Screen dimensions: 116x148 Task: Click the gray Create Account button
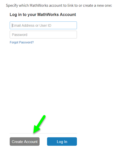[25, 142]
